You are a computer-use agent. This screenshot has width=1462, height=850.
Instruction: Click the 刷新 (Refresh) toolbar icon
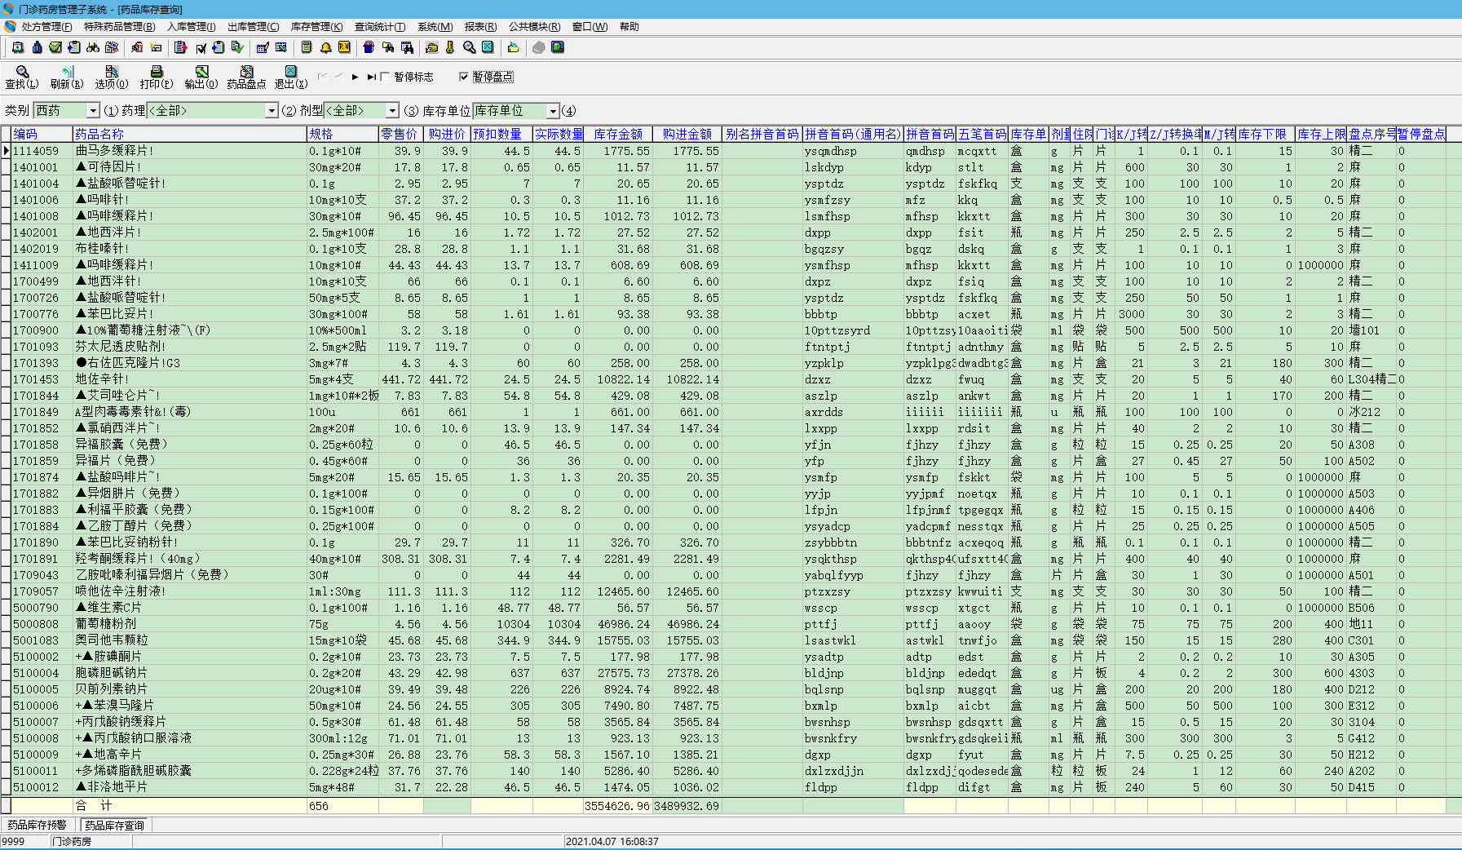[x=67, y=73]
